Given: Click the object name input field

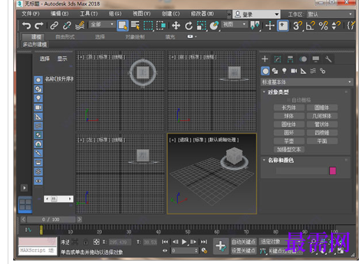Looking at the screenshot, I should click(302, 171).
